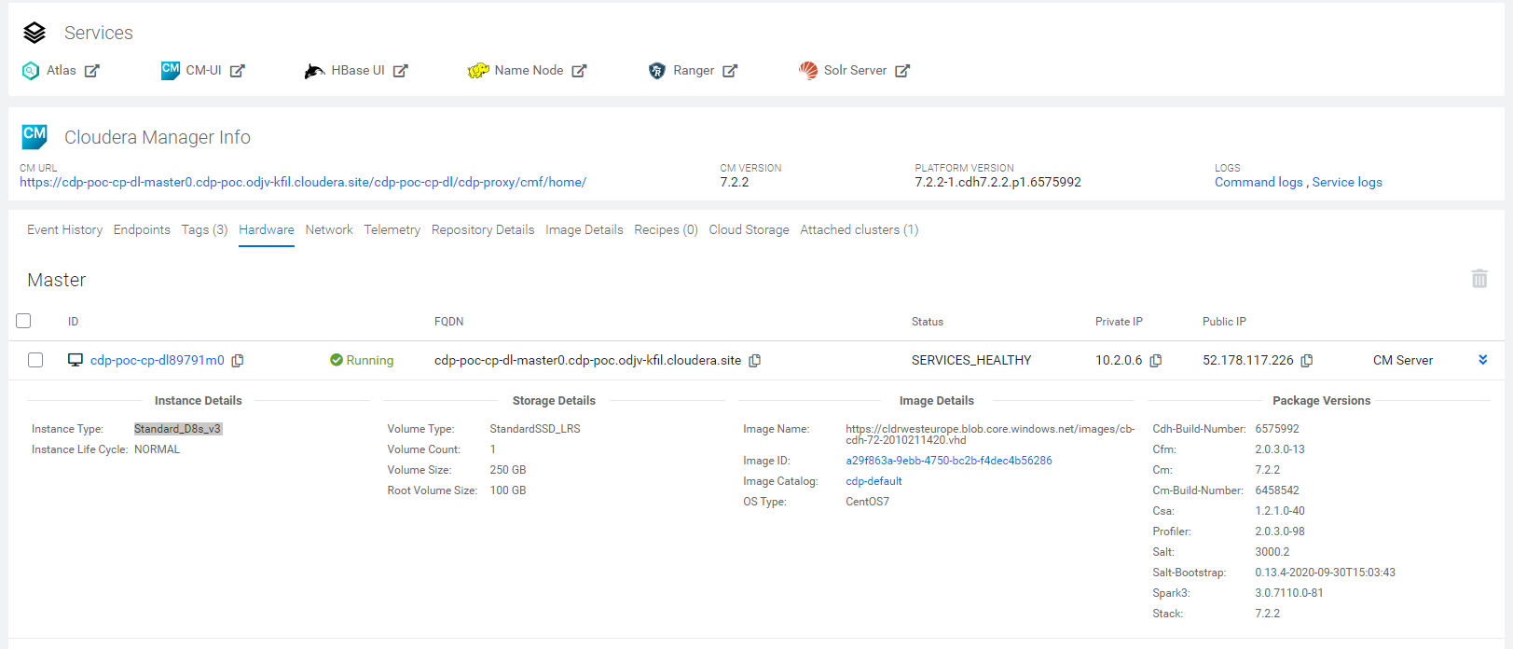Click the image name blob URL text
Image resolution: width=1513 pixels, height=649 pixels.
point(990,435)
